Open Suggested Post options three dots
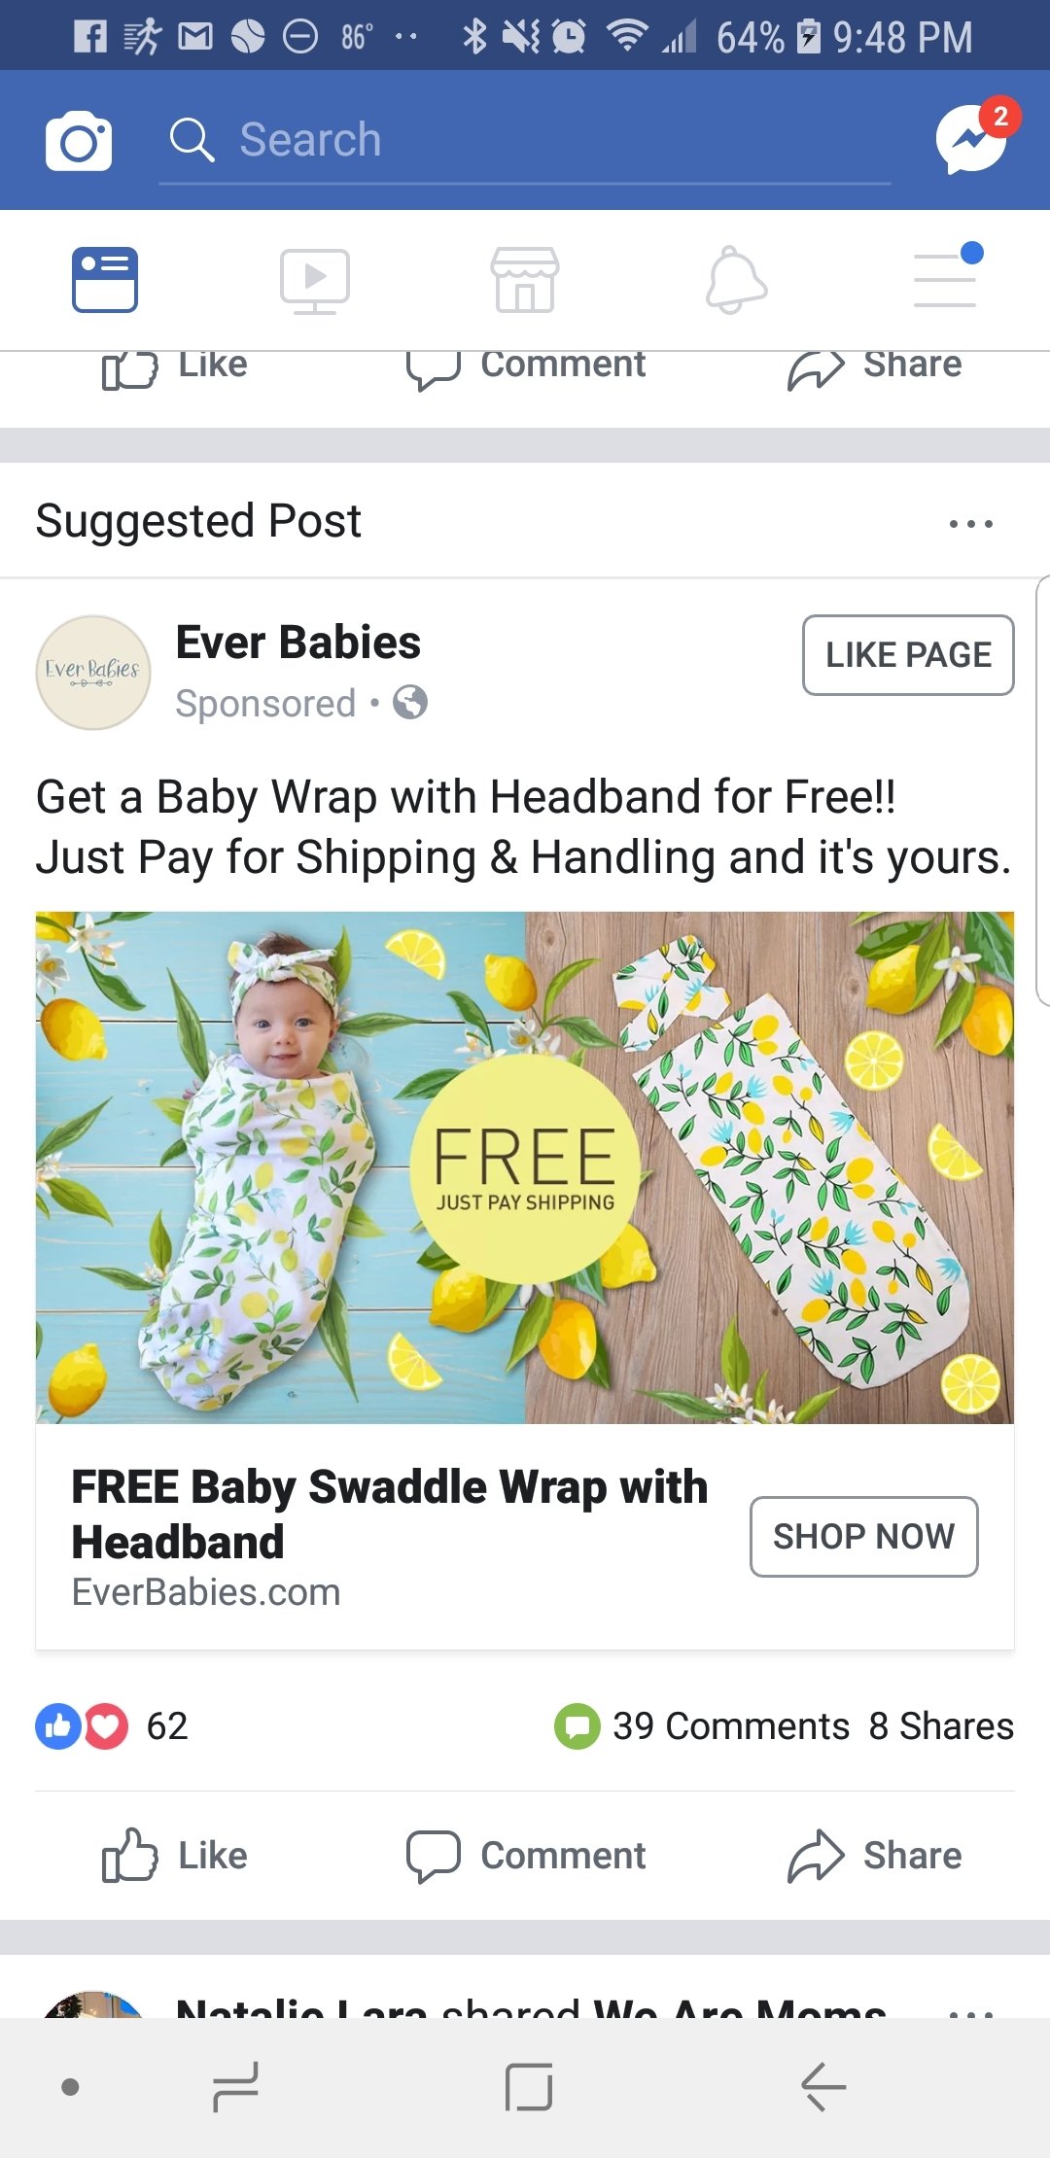1050x2158 pixels. click(x=971, y=523)
